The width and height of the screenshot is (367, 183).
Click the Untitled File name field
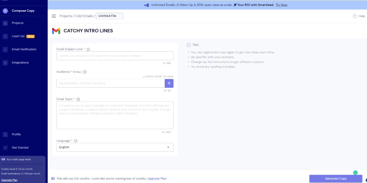pyautogui.click(x=109, y=16)
